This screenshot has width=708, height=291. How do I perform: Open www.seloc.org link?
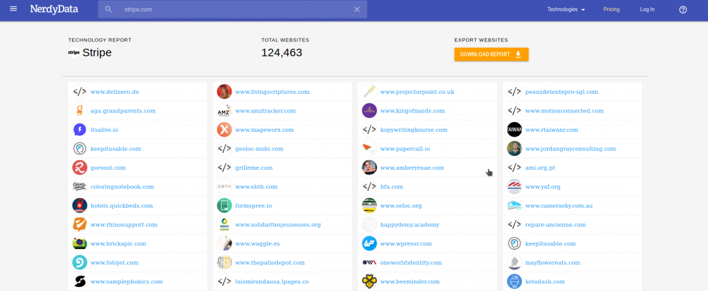pyautogui.click(x=401, y=205)
